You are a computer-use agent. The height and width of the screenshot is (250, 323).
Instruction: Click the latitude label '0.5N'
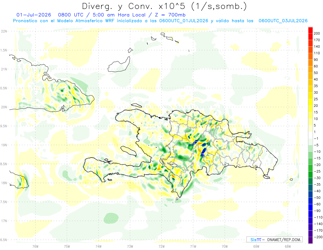(4, 88)
